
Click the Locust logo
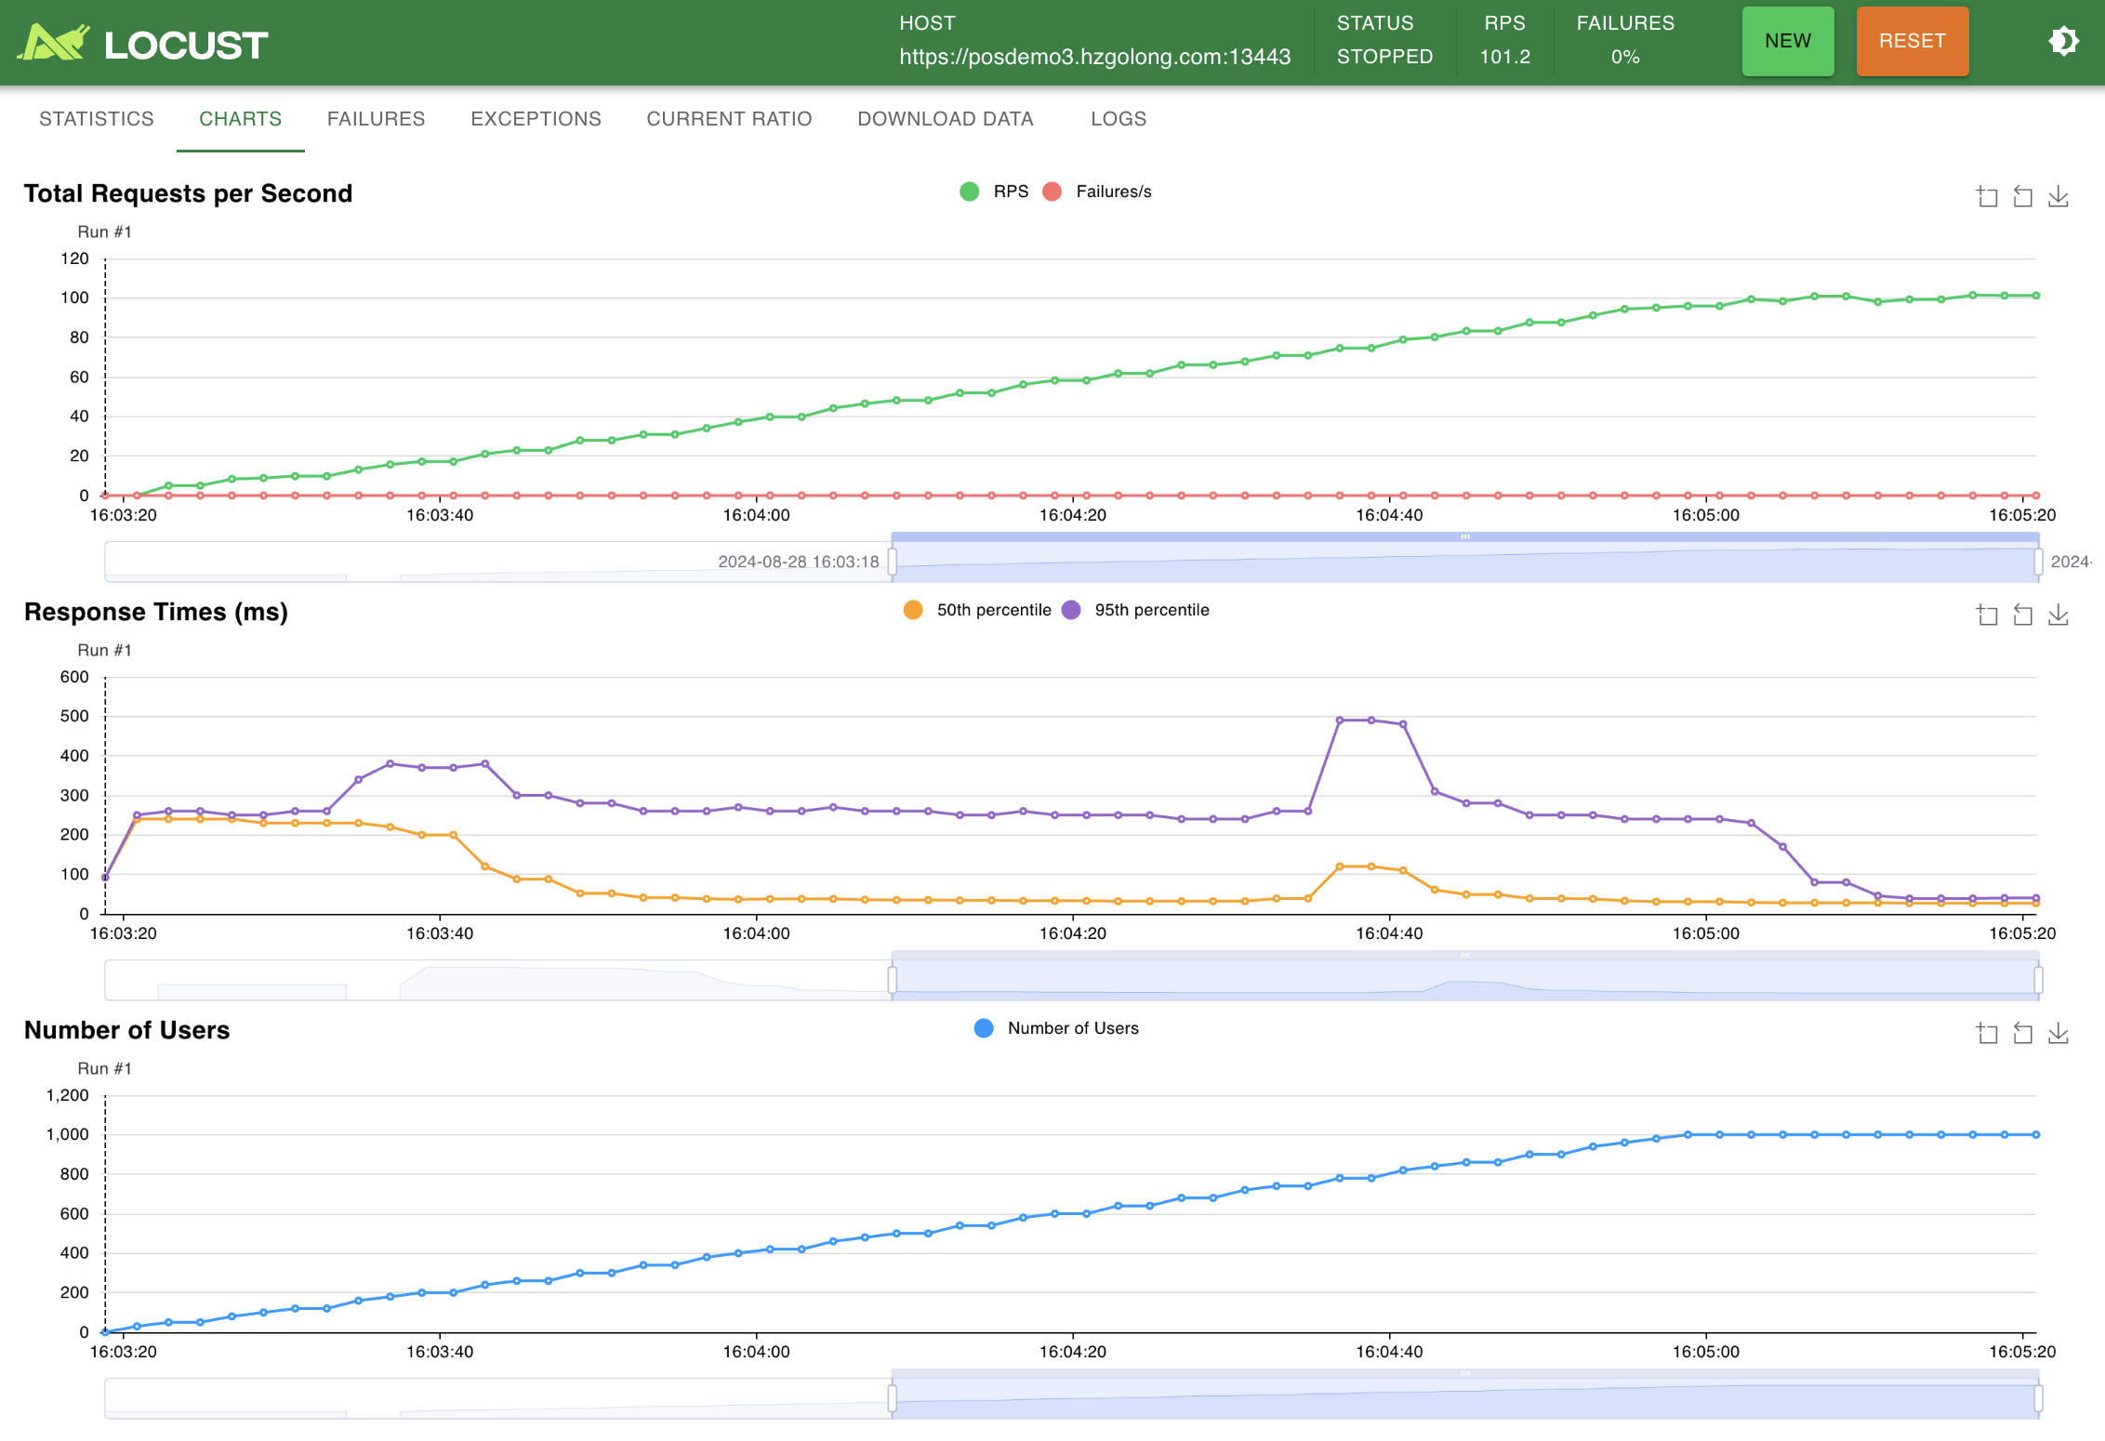(143, 44)
